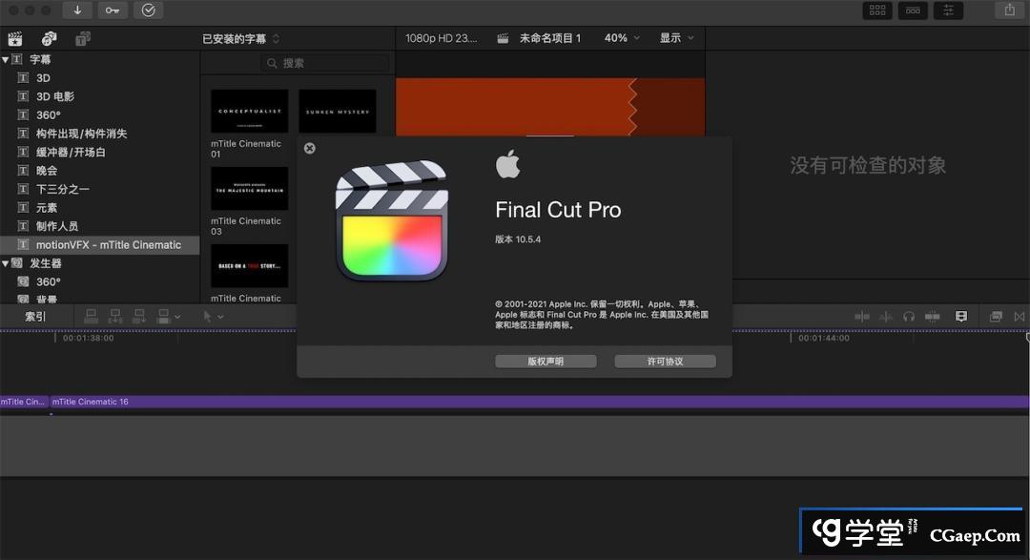Click the 搜索 search field
This screenshot has width=1030, height=560.
tap(326, 63)
